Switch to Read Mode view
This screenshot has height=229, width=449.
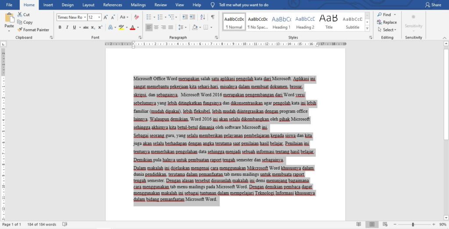(359, 225)
